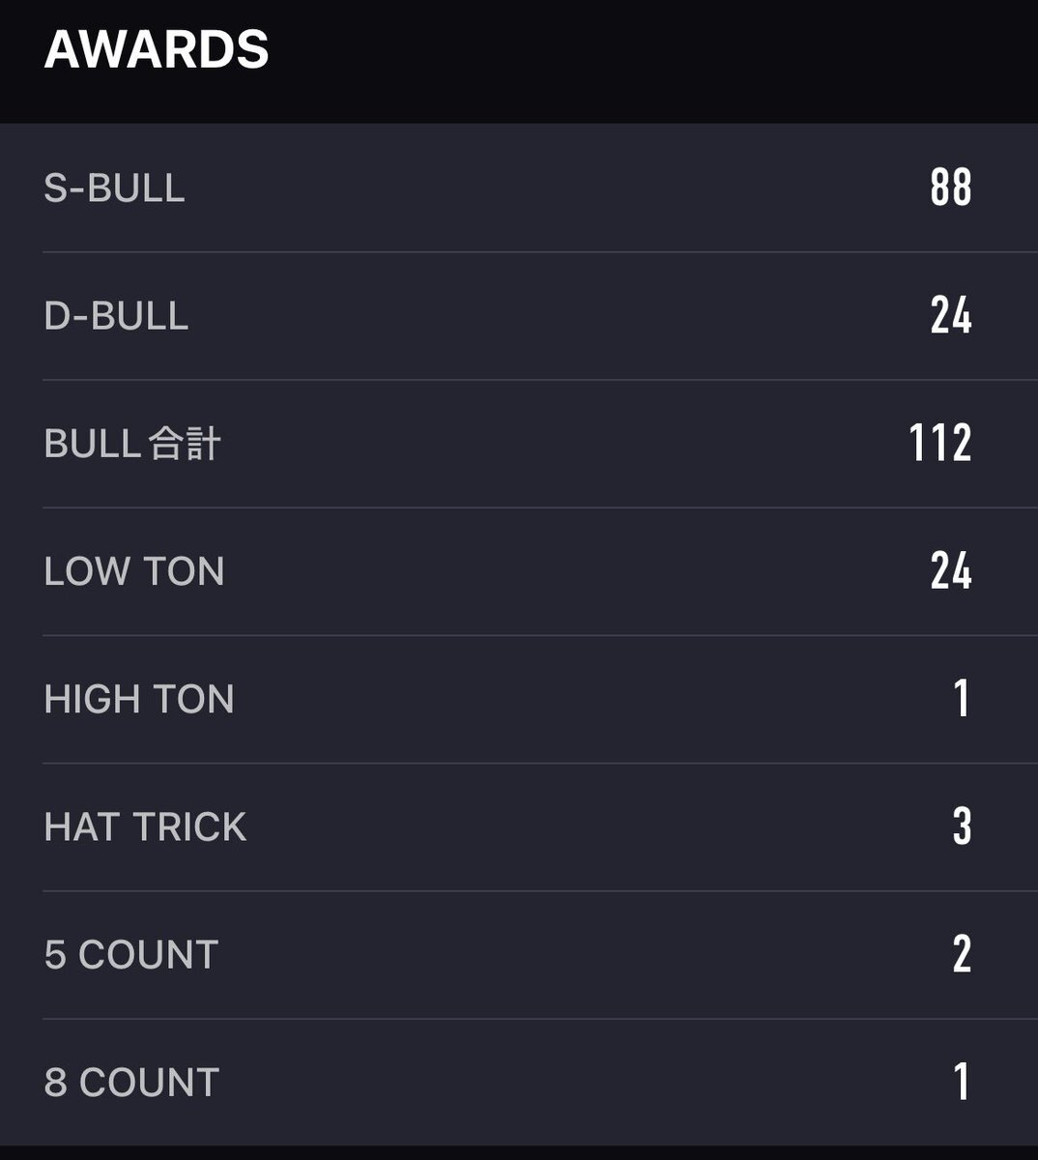Click the HIGH TON value 1
Image resolution: width=1038 pixels, height=1160 pixels.
[962, 698]
